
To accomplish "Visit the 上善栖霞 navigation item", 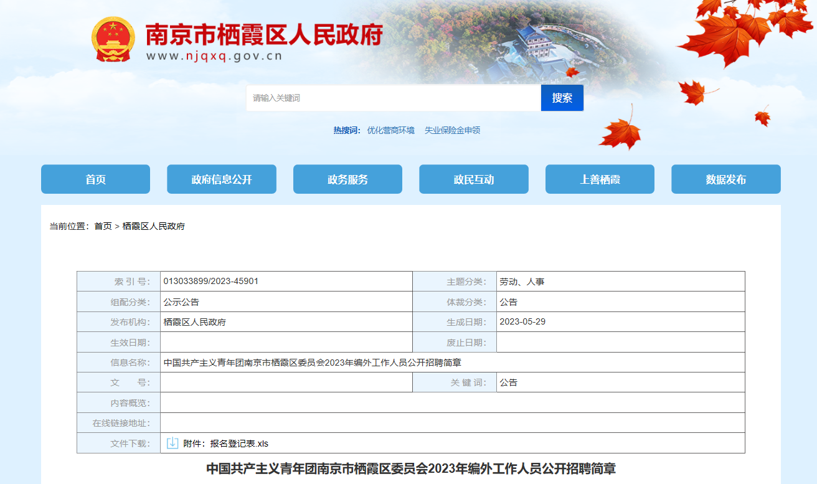I will pyautogui.click(x=600, y=179).
